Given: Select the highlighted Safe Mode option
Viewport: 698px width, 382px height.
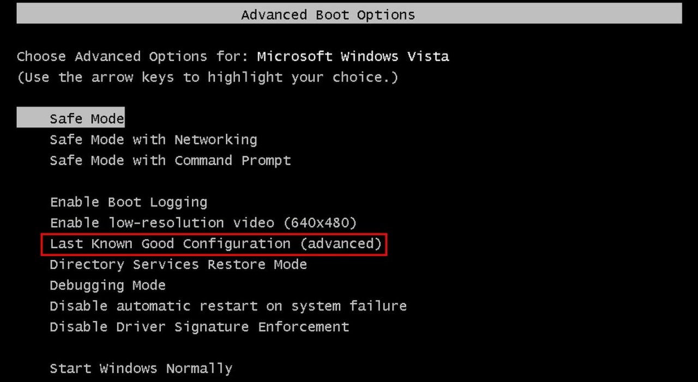Looking at the screenshot, I should 87,118.
